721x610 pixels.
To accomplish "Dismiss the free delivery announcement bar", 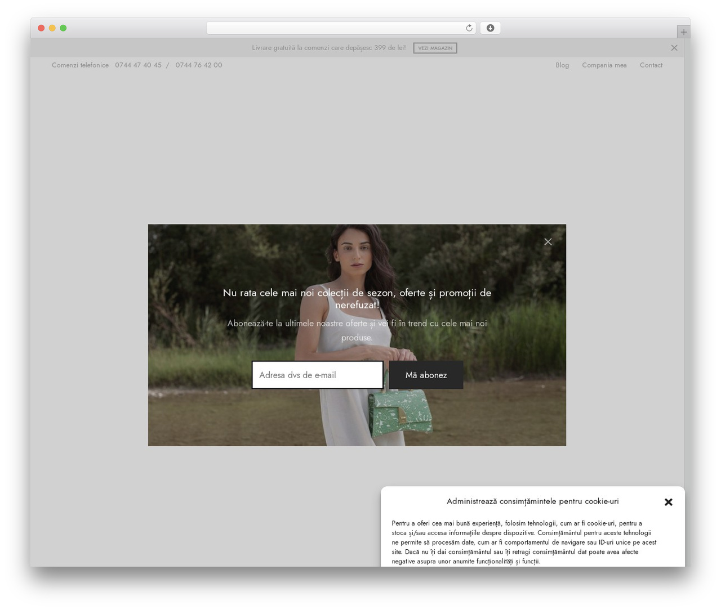I will point(674,48).
